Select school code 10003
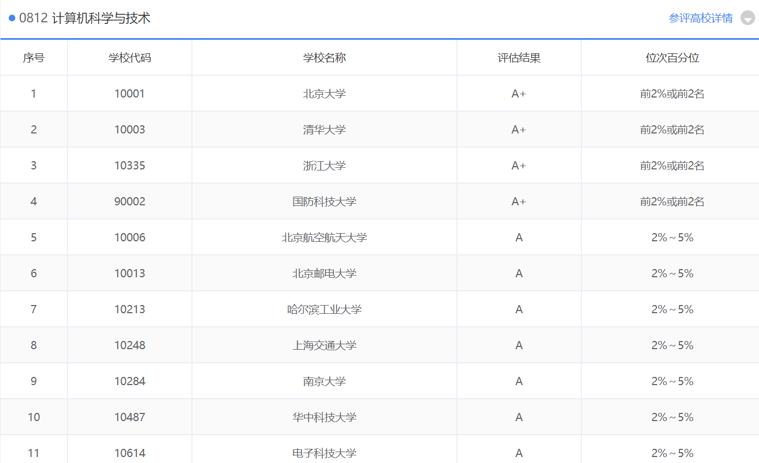Screen dimensions: 759x463 click(130, 130)
